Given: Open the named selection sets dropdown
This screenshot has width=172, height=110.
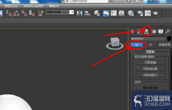Looking at the screenshot, I should (72, 12).
